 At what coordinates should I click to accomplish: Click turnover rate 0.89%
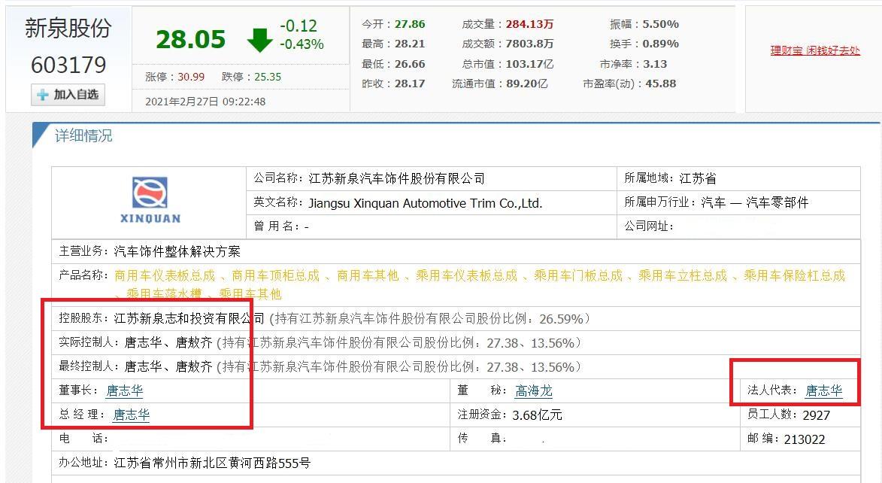coord(661,44)
